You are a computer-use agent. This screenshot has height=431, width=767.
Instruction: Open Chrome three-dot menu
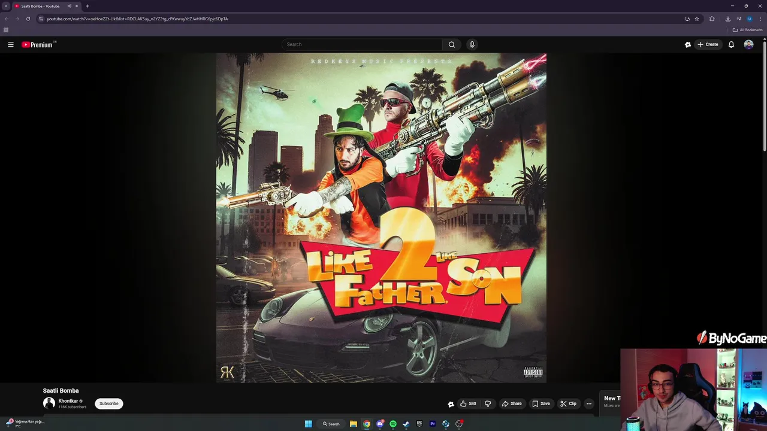click(760, 19)
